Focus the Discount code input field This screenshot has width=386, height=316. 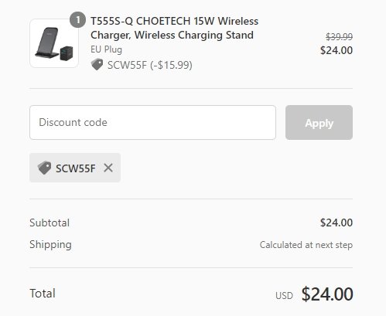(152, 122)
